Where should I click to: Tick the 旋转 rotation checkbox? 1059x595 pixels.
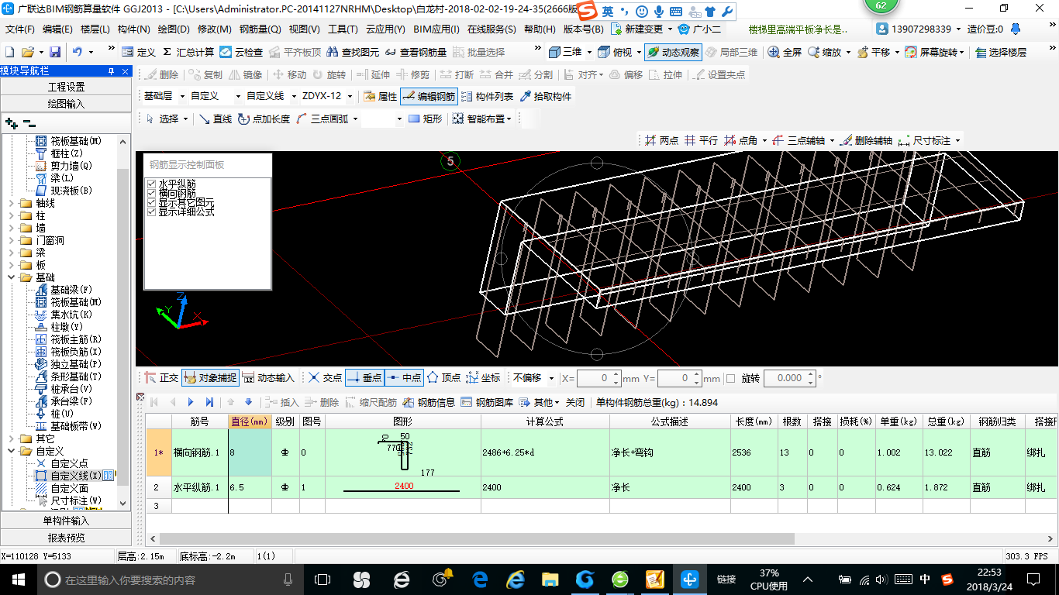pos(730,378)
